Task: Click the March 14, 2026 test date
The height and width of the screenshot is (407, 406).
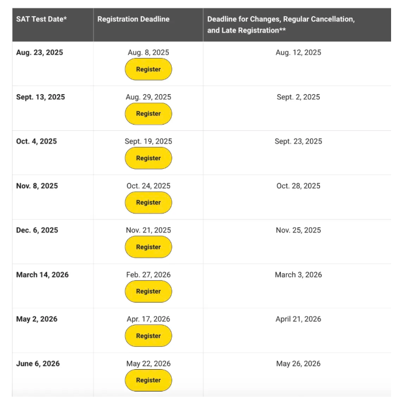Action: coord(42,275)
